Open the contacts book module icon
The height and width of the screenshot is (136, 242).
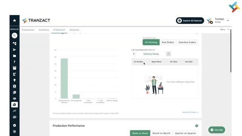(14, 87)
